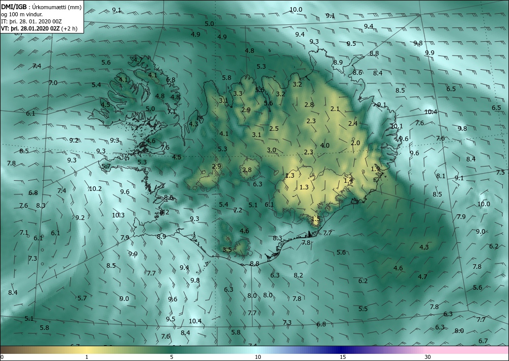The image size is (509, 361).
Task: Click the 2.1 value on the map
Action: tap(335, 109)
